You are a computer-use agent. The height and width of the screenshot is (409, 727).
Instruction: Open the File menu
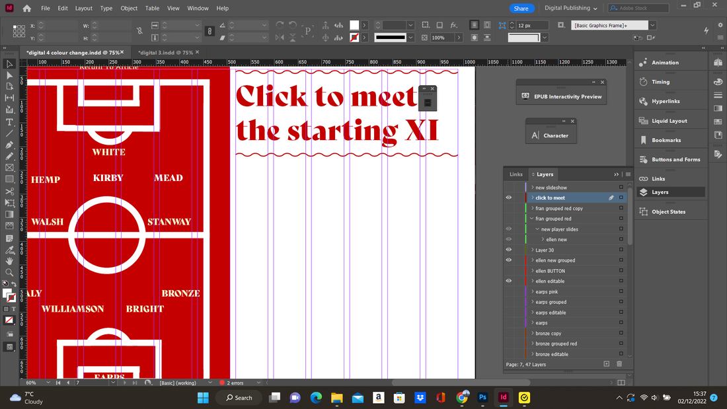tap(46, 9)
